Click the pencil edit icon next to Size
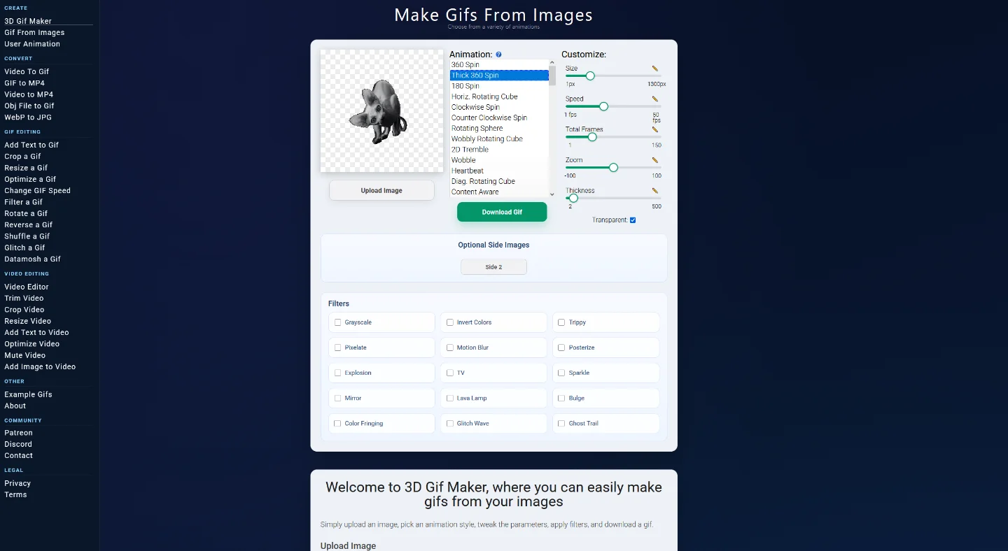Viewport: 1008px width, 551px height. click(x=655, y=69)
